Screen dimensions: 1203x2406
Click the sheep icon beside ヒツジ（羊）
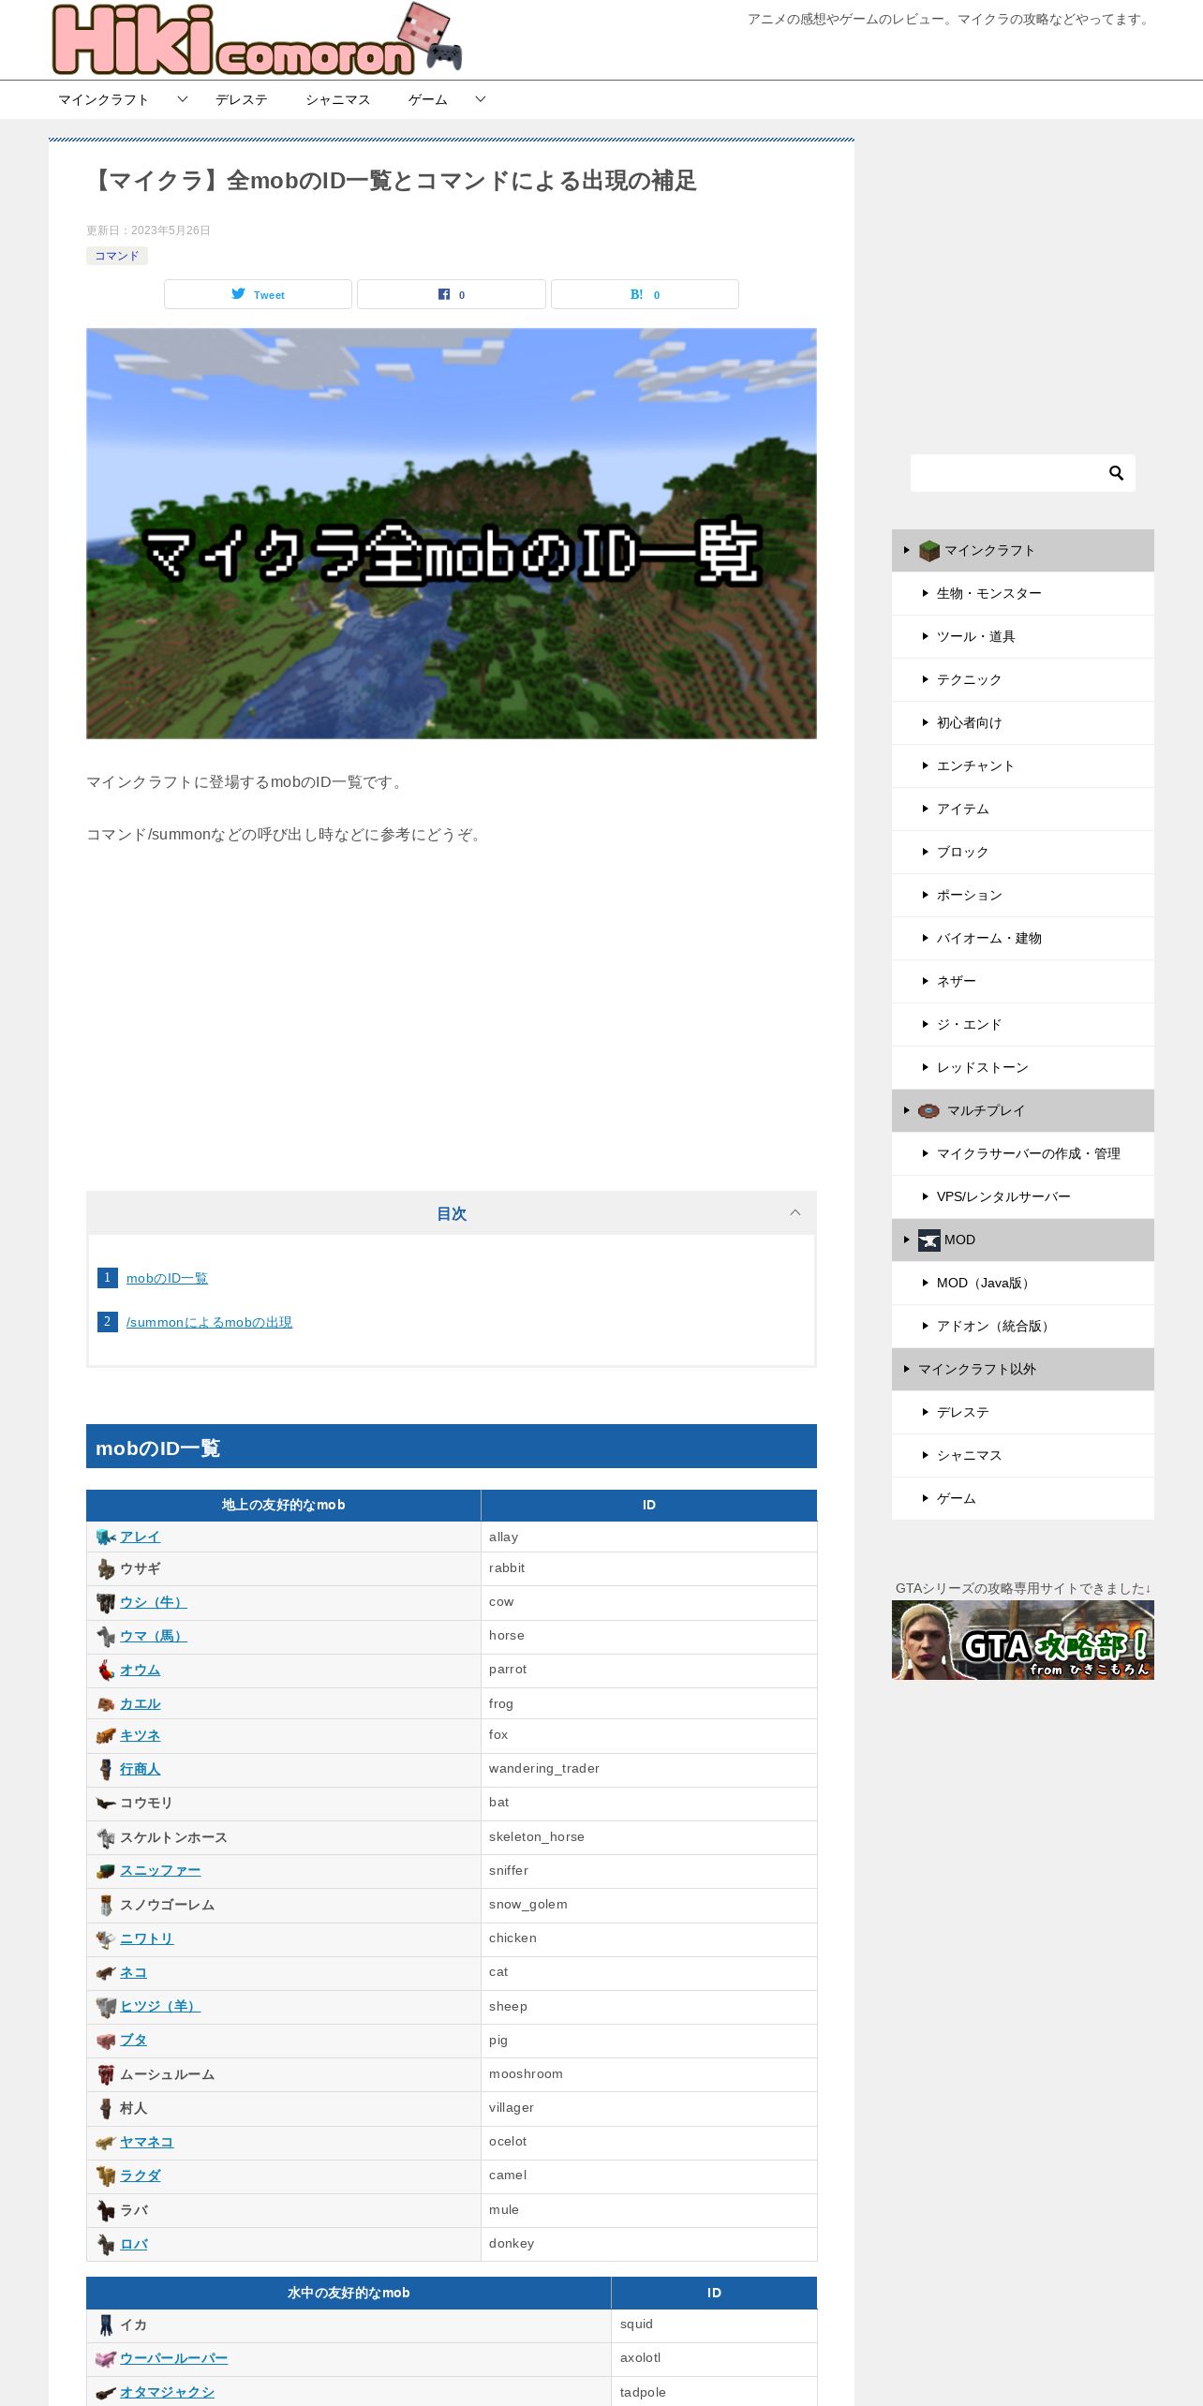tap(106, 2007)
